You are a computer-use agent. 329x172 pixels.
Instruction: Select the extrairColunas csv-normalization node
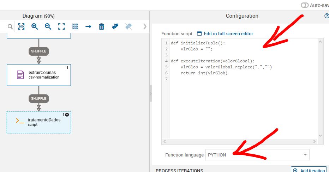tap(39, 75)
